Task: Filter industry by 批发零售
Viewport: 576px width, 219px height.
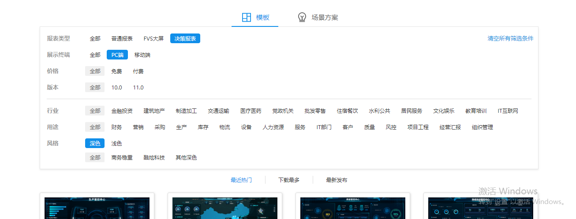Action: (x=315, y=111)
